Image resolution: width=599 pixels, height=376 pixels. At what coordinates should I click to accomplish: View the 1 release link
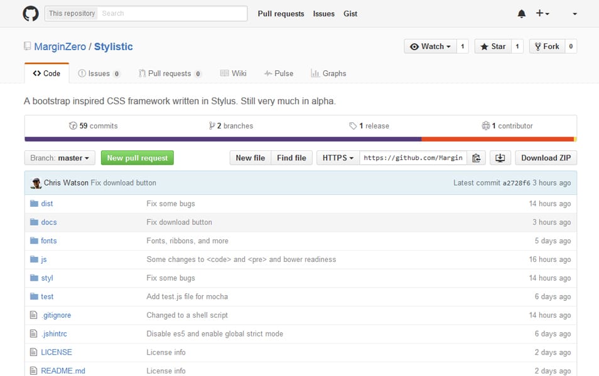[369, 126]
